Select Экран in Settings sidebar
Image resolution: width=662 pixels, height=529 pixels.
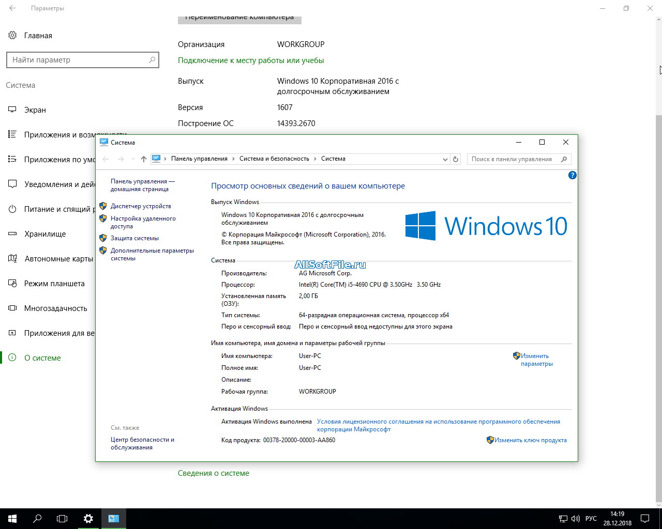coord(35,110)
